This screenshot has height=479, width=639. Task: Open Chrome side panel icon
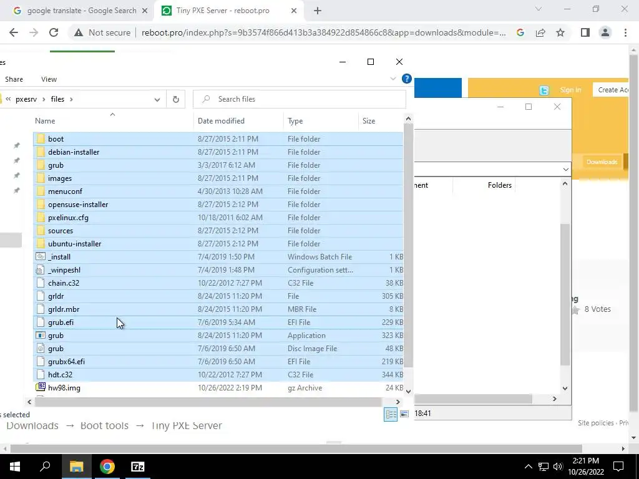[585, 32]
